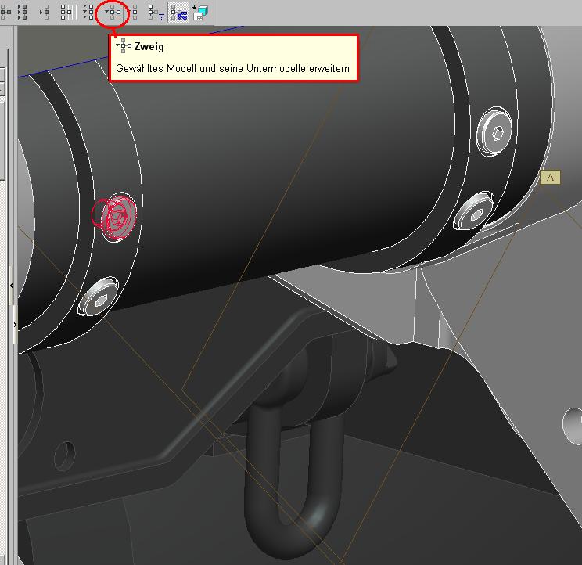The height and width of the screenshot is (565, 582).
Task: Select the lower right socket screw near -A-
Action: (473, 211)
